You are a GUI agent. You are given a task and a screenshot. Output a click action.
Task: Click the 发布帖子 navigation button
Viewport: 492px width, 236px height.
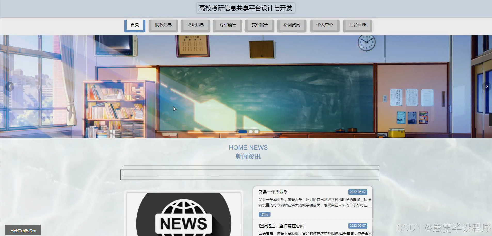[260, 26]
